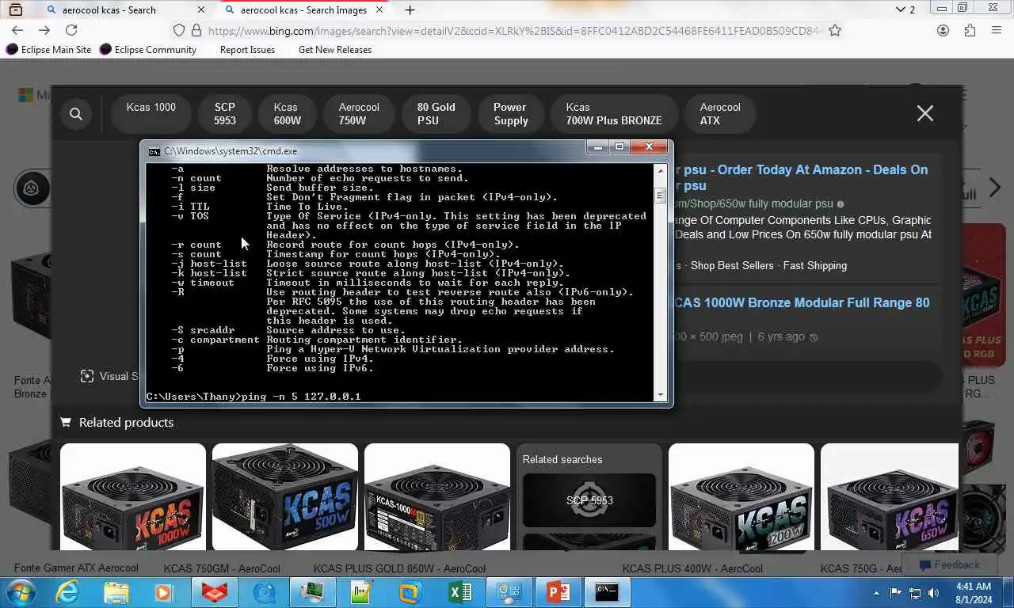Go to next image with right chevron
The width and height of the screenshot is (1014, 608).
click(995, 188)
